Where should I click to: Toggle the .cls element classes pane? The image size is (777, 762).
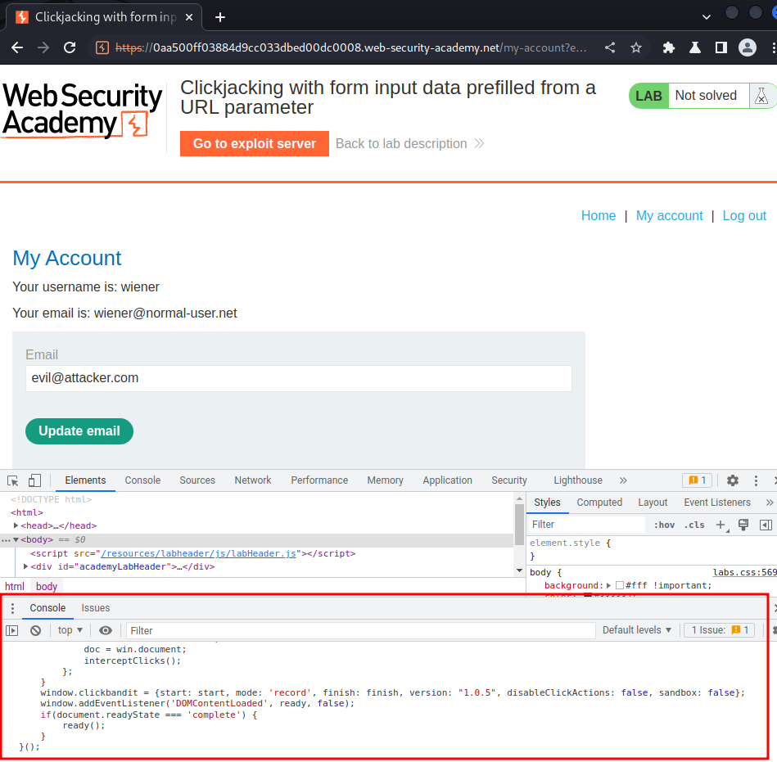click(694, 525)
